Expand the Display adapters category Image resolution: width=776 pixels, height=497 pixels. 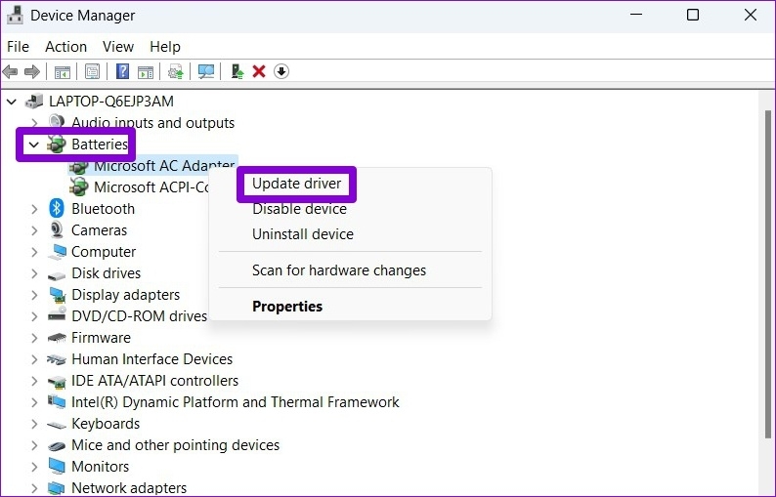34,295
